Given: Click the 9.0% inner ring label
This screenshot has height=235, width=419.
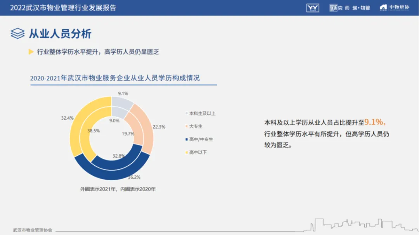Looking at the screenshot, I should click(x=114, y=120).
